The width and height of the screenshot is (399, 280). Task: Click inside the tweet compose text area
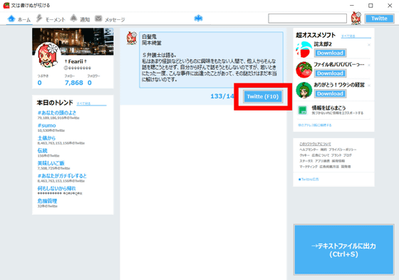coord(211,60)
